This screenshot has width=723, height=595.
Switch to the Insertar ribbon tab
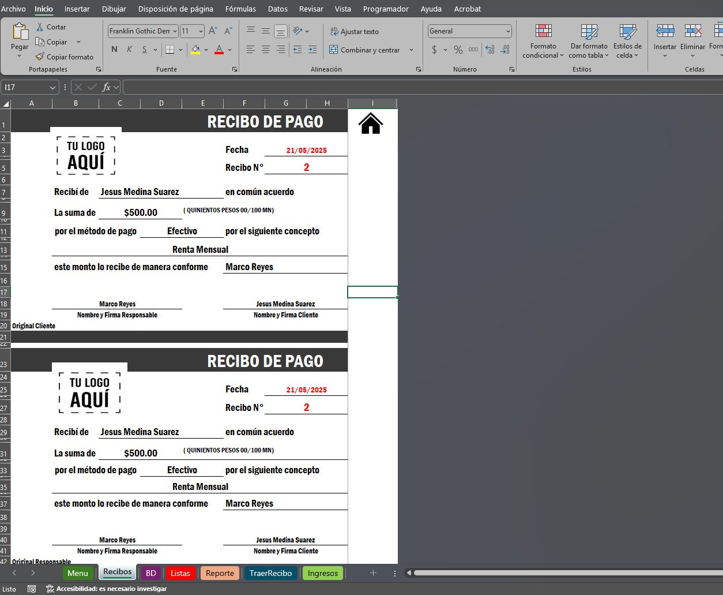tap(77, 9)
